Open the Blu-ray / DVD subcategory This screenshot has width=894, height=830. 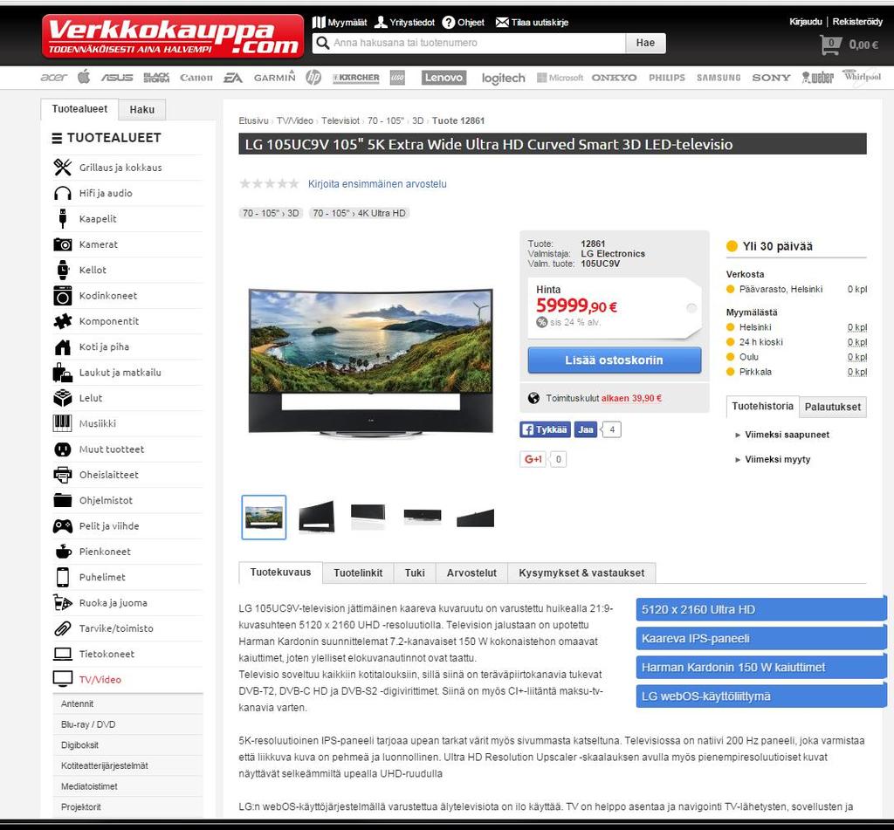88,724
